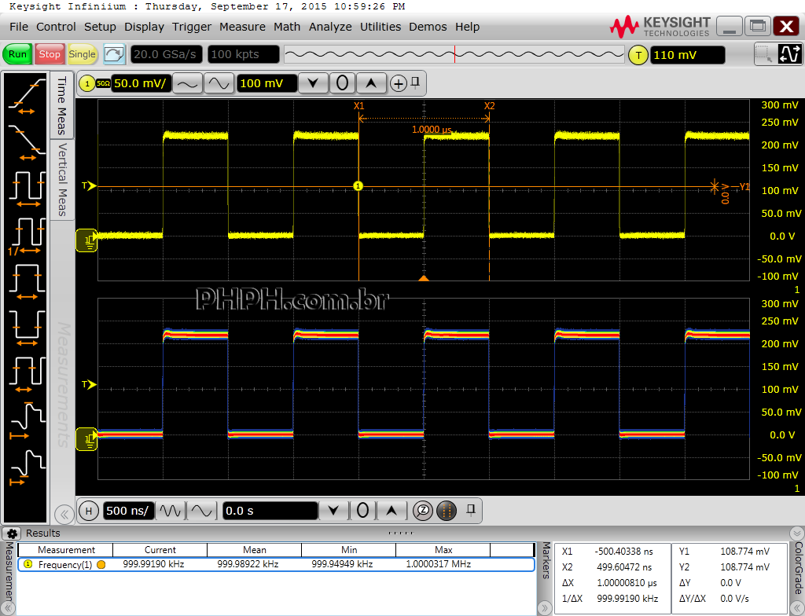
Task: Collapse the measurements sidebar with double chevron
Action: pyautogui.click(x=63, y=515)
